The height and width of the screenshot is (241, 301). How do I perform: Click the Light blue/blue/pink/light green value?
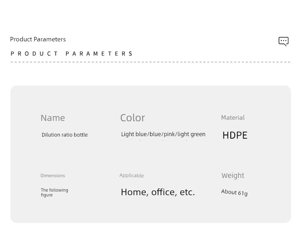(163, 134)
